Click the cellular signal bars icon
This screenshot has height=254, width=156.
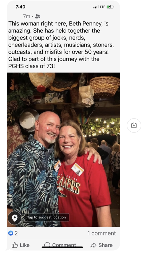96,7
